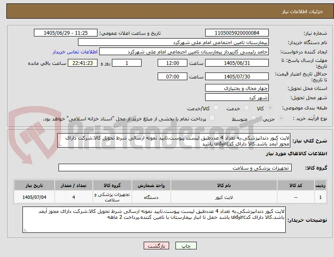Image resolution: width=334 pixels, height=257 pixels.
Task: Click the کد کالا column header
Action: pyautogui.click(x=296, y=185)
